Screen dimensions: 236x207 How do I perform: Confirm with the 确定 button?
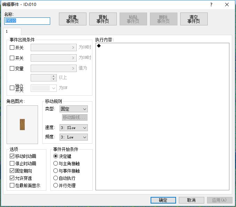click(x=163, y=200)
